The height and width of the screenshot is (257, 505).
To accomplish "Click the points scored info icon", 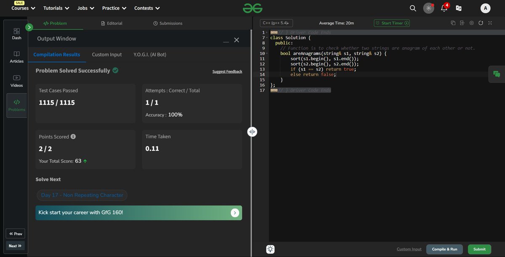I will tap(73, 136).
